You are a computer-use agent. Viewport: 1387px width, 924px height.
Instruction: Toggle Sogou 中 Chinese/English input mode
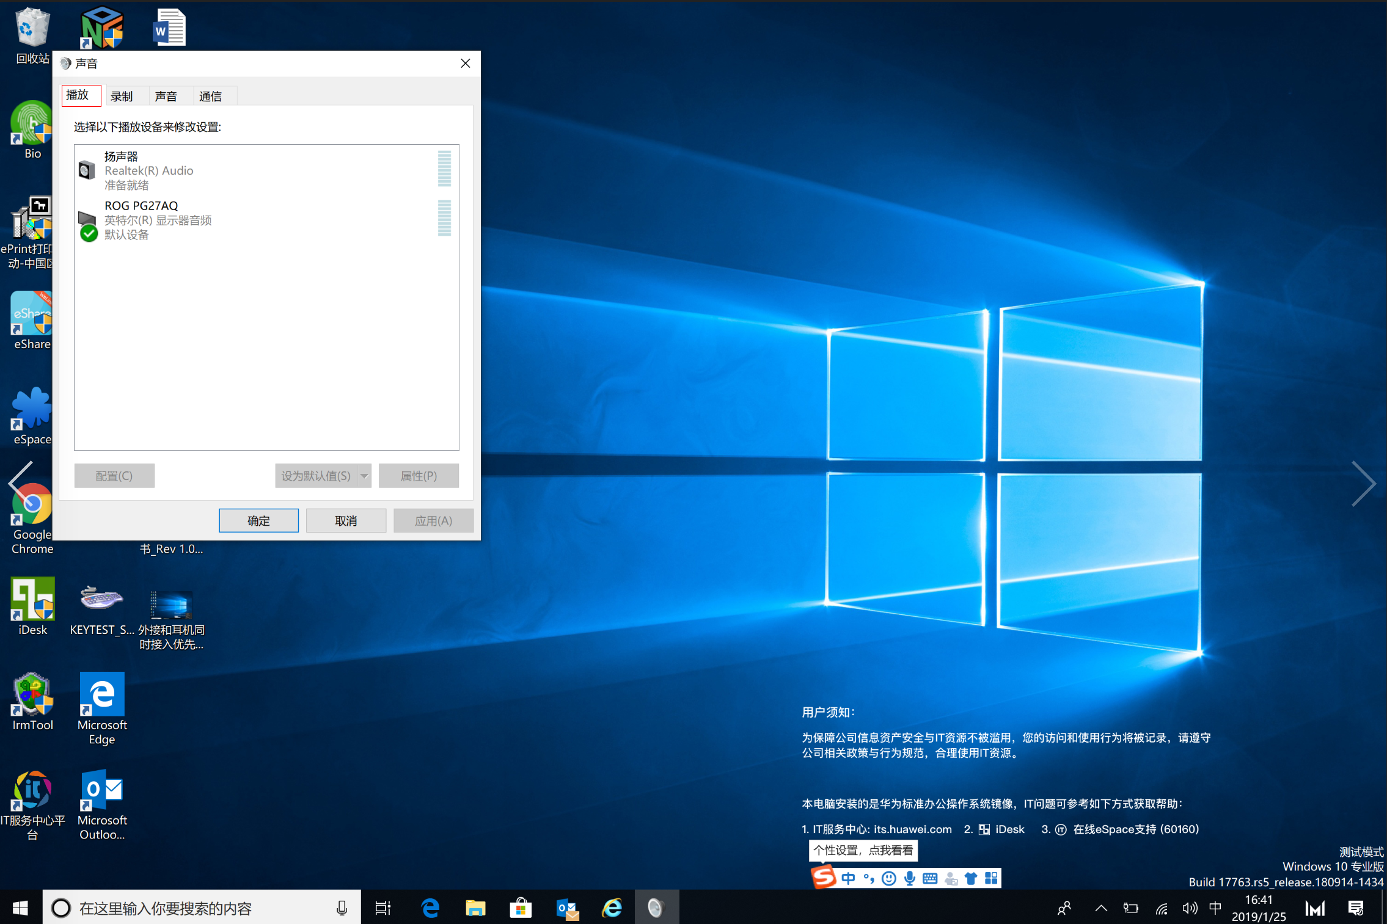[x=848, y=878]
